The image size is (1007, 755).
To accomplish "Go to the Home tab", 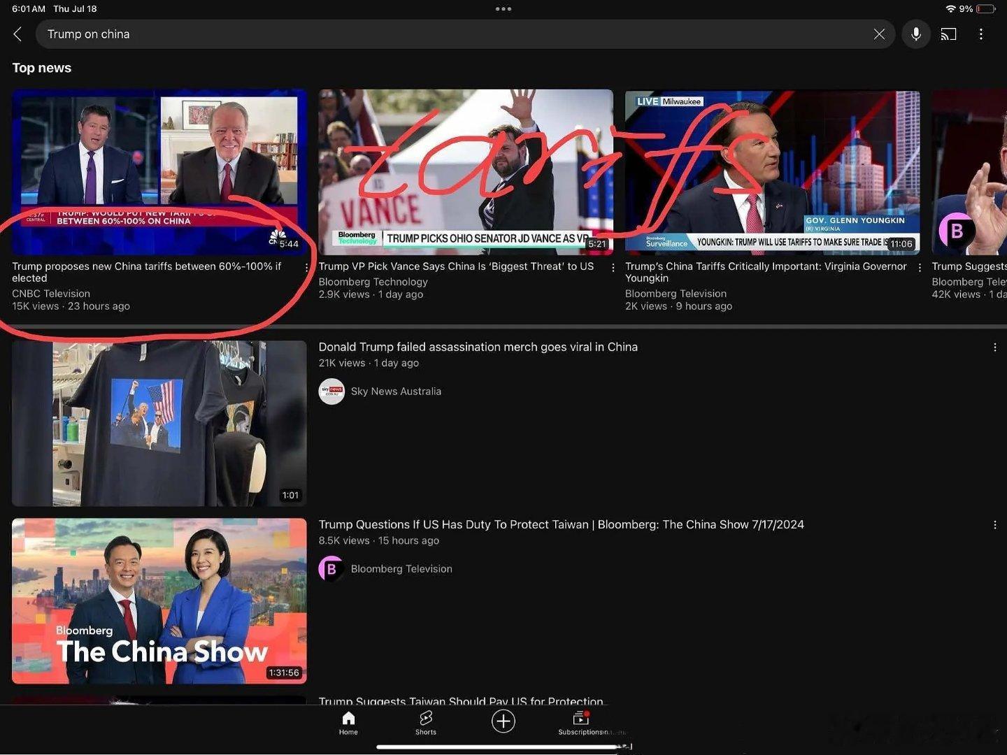I will tap(348, 724).
